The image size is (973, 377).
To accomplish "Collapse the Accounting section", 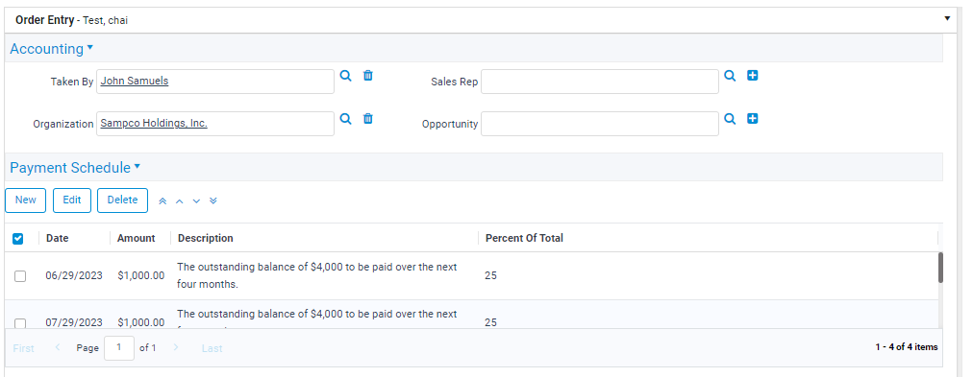I will pos(90,47).
